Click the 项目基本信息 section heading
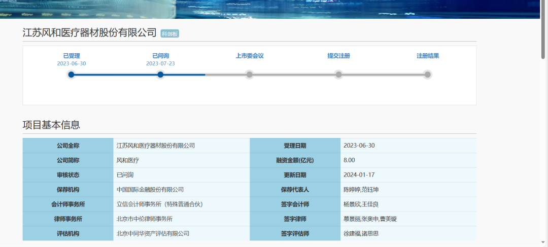548x247 pixels. 51,125
